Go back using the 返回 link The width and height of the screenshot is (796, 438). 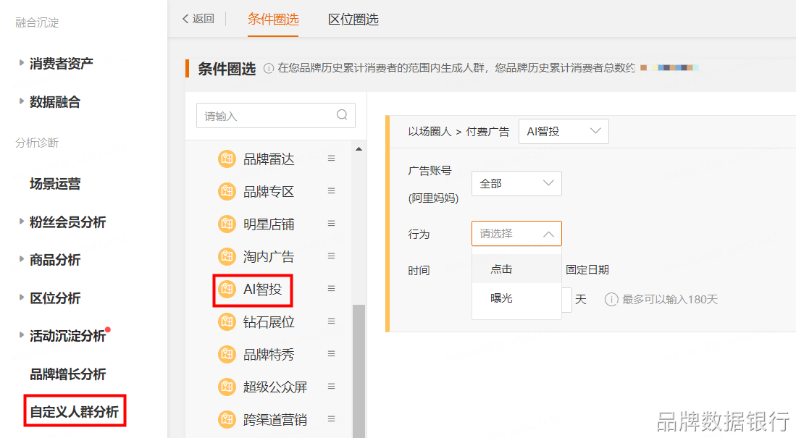198,19
